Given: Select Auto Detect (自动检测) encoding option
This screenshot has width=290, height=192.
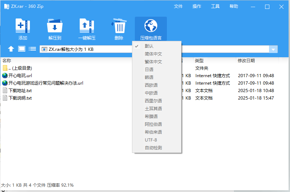Looking at the screenshot, I should (153, 148).
